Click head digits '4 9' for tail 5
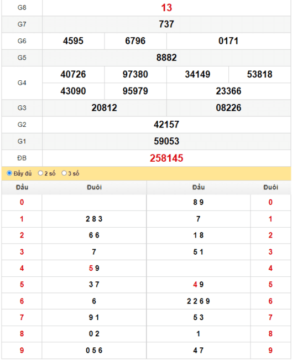The width and height of the screenshot is (292, 360). pos(198,285)
